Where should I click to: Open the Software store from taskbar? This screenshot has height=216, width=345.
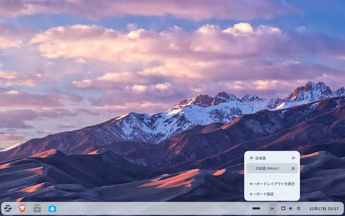pos(52,208)
